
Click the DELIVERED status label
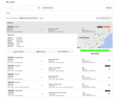[95, 54]
